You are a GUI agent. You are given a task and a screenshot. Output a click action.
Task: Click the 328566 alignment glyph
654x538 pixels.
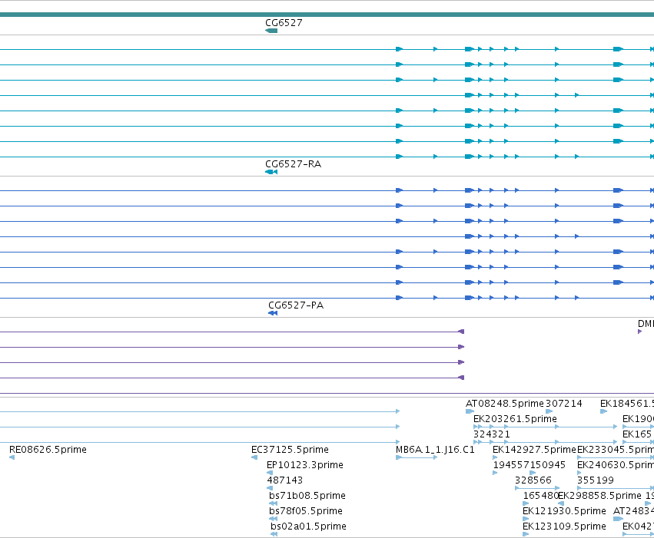[537, 488]
